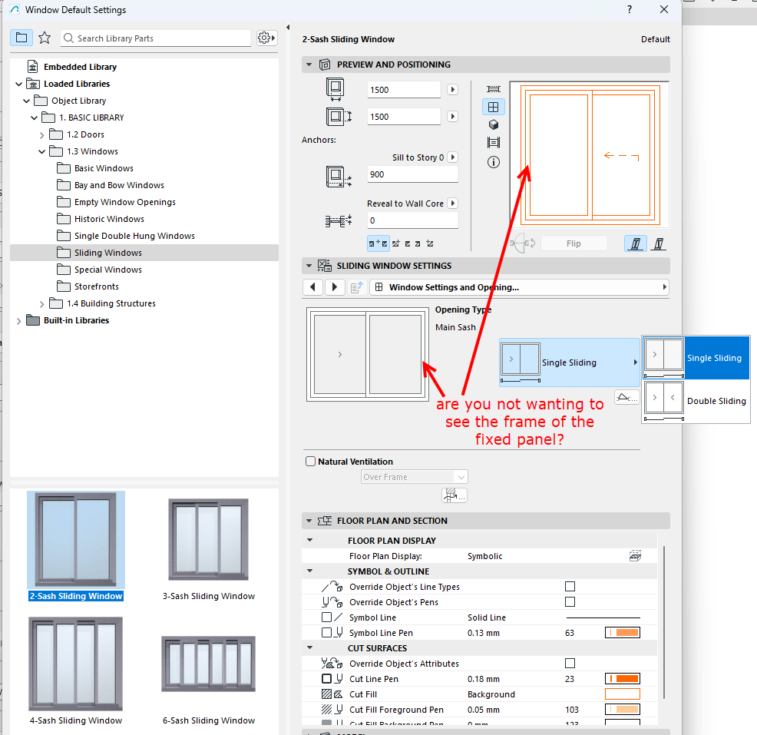
Task: Open Window Settings and Opening page dropdown
Action: pyautogui.click(x=520, y=287)
